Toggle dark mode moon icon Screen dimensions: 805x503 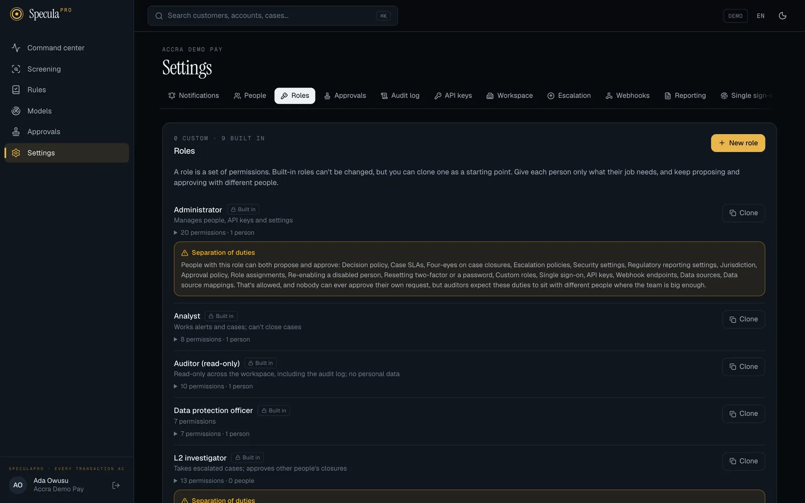point(782,16)
